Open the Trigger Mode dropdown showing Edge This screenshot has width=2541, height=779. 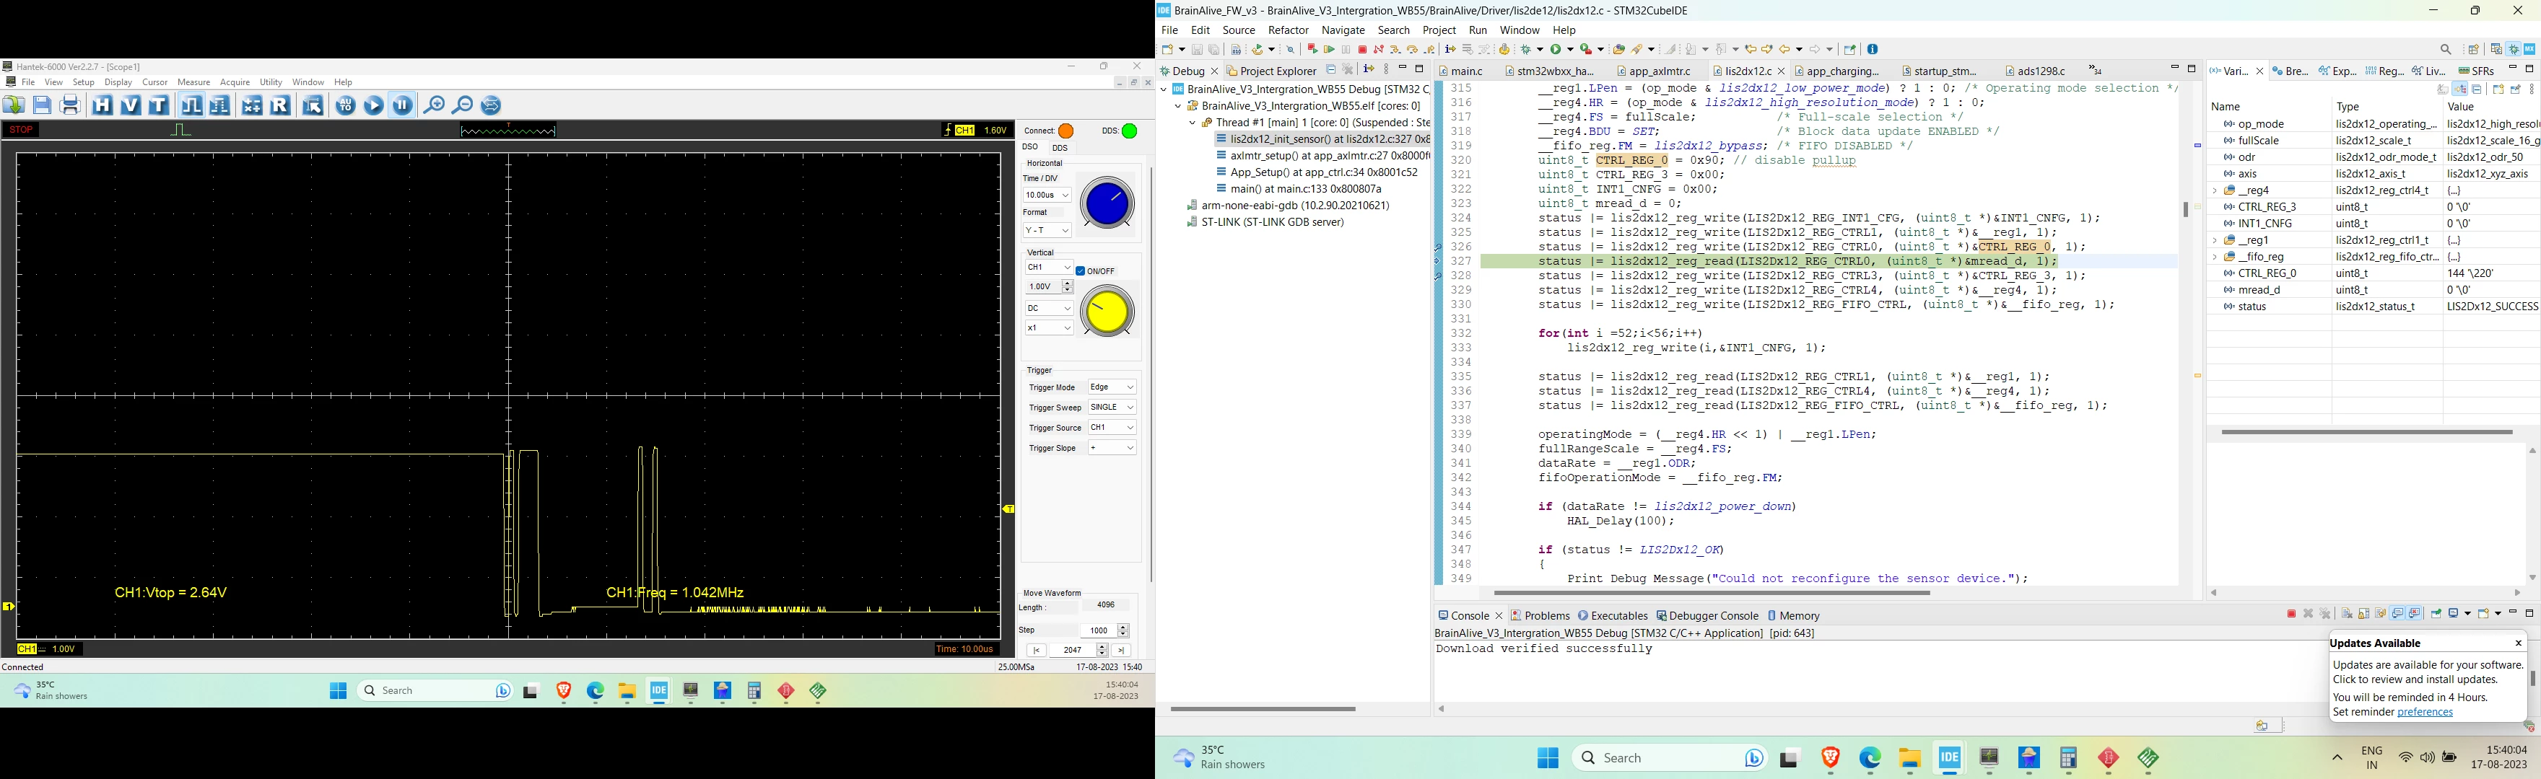pyautogui.click(x=1112, y=387)
